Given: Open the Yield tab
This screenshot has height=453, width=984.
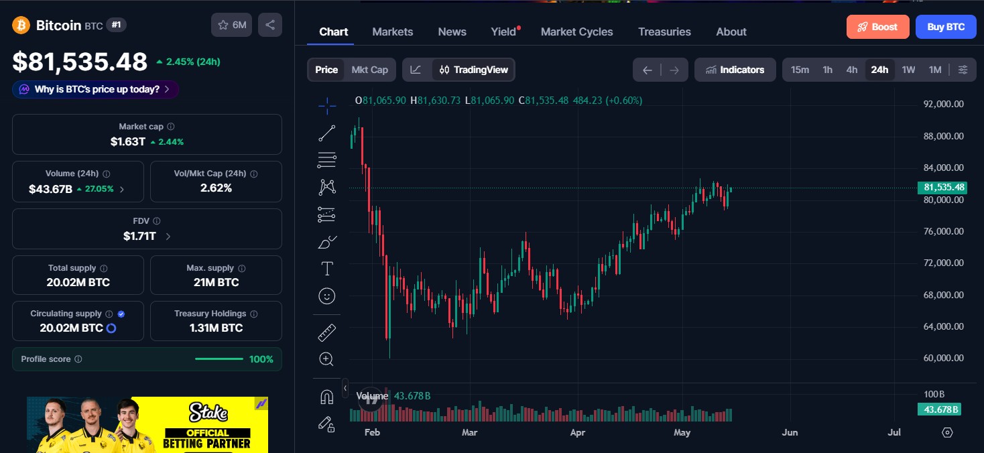Looking at the screenshot, I should click(x=504, y=31).
